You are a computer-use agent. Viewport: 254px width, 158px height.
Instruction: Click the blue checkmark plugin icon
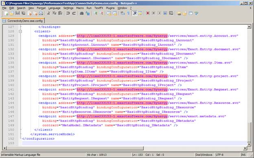tap(196, 13)
